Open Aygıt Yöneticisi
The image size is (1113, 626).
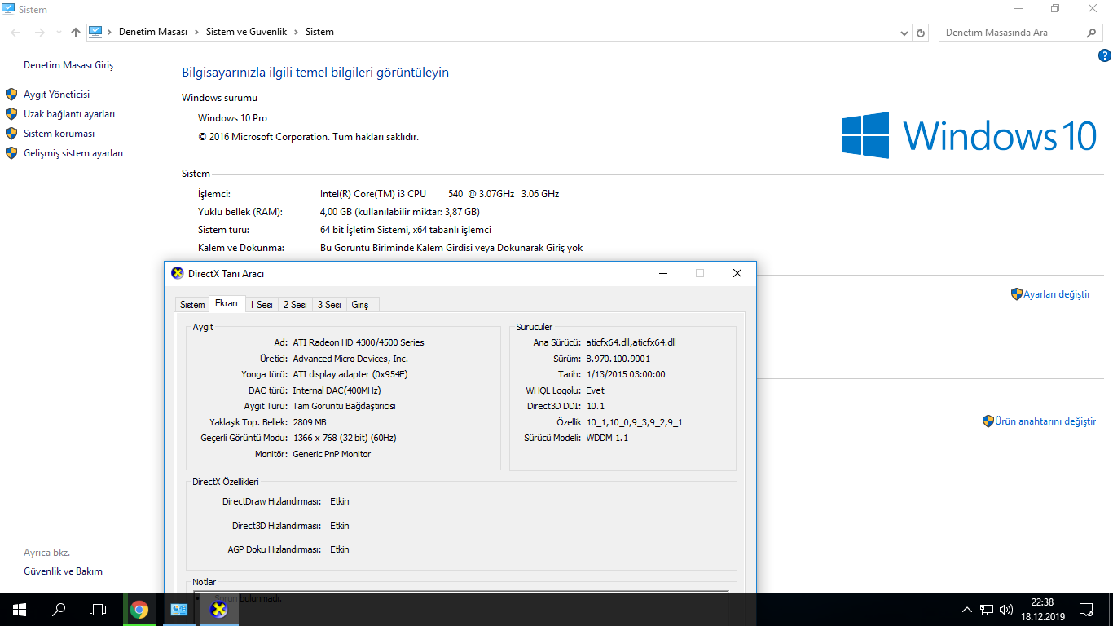(56, 95)
